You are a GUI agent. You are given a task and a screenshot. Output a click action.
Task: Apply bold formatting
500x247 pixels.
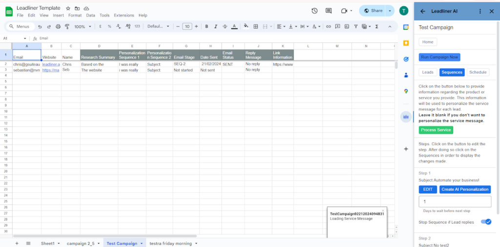(x=207, y=26)
